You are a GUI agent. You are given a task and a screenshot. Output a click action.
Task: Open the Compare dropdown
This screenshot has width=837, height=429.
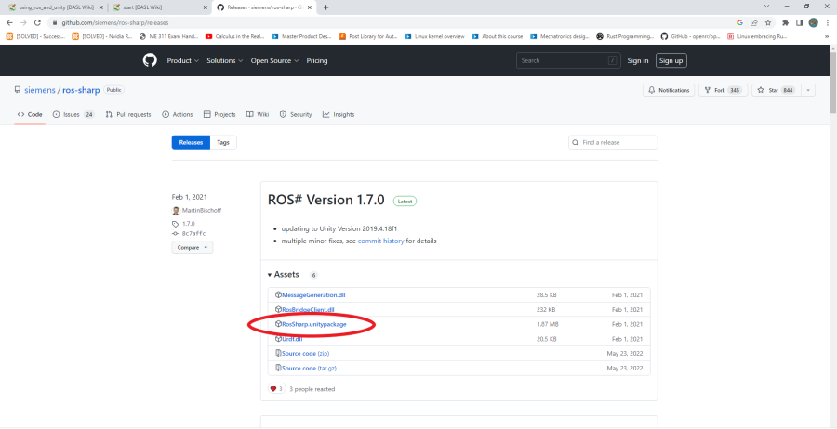click(x=193, y=247)
